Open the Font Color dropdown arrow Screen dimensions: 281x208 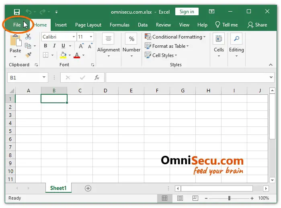coord(84,55)
